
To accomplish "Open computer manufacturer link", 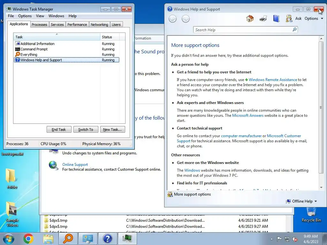I will tap(241, 136).
